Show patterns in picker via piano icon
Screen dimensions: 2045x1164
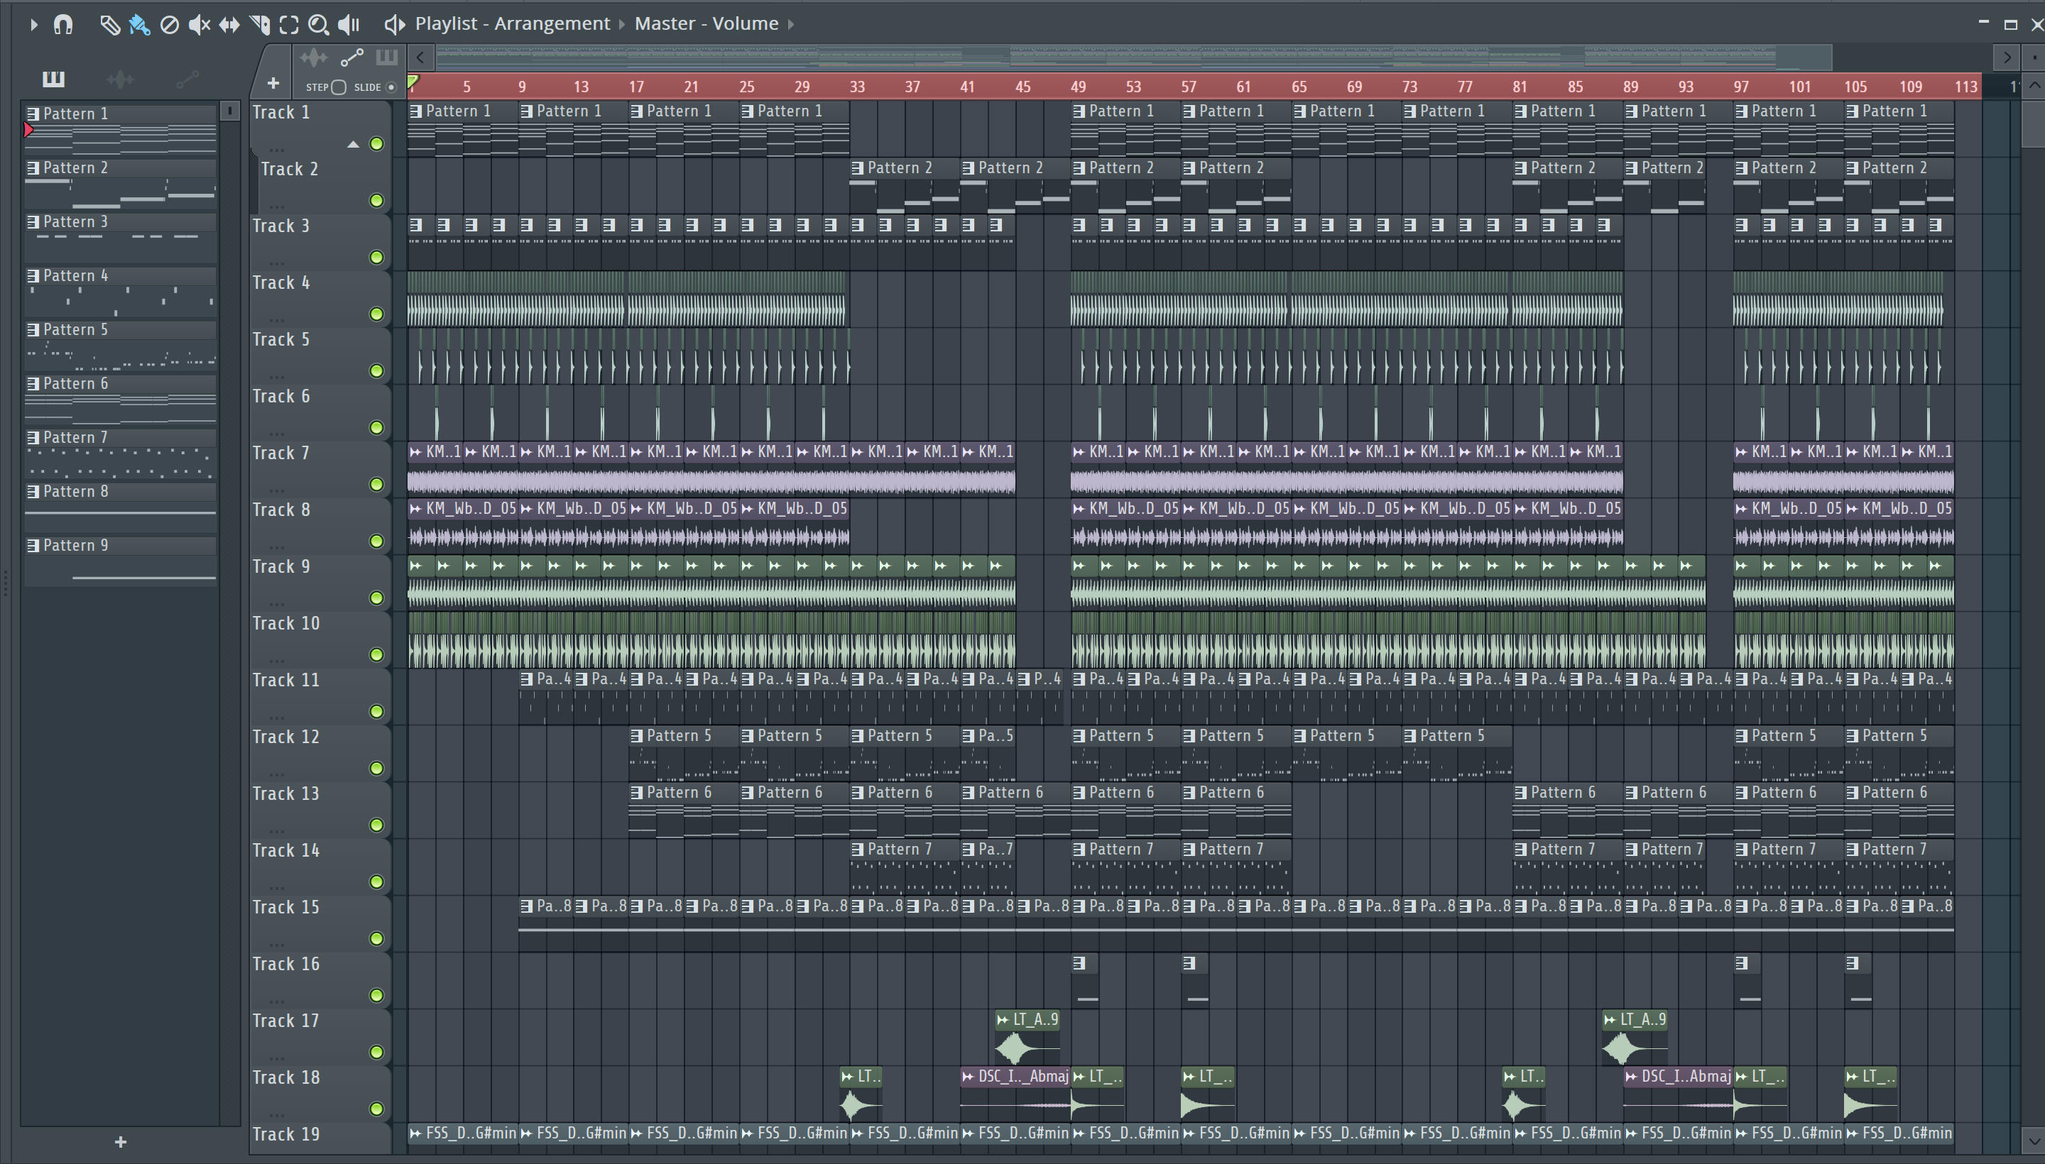(x=53, y=78)
